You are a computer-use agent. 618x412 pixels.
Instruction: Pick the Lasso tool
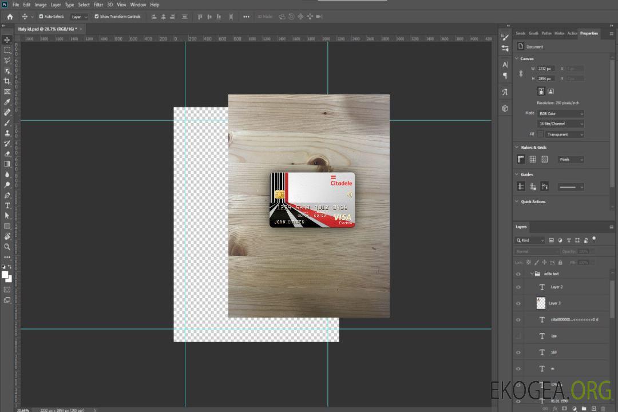(x=7, y=60)
